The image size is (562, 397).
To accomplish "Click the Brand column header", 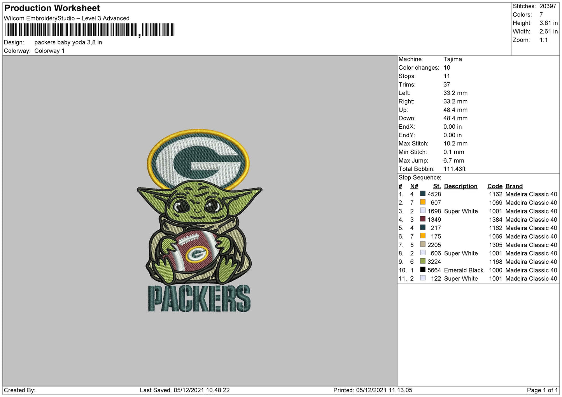I will coord(514,186).
